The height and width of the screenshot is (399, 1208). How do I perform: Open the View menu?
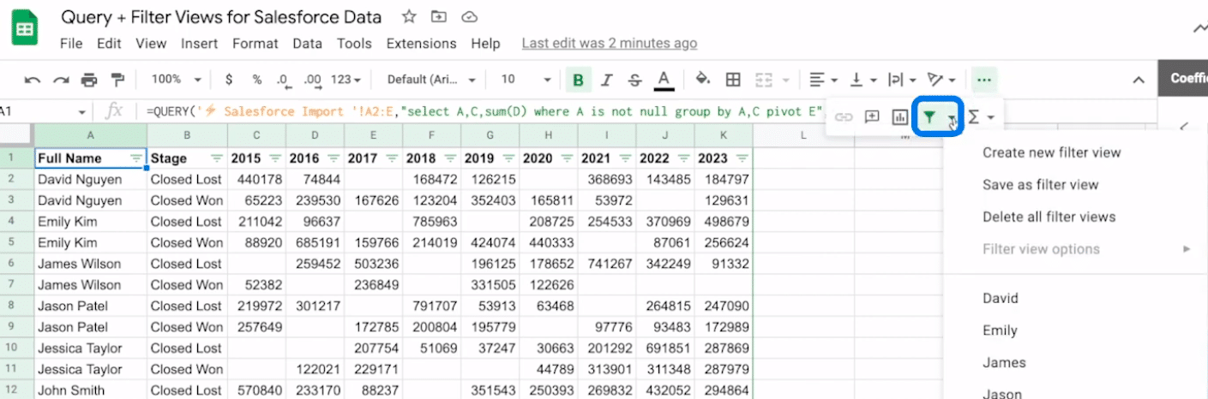click(x=151, y=44)
